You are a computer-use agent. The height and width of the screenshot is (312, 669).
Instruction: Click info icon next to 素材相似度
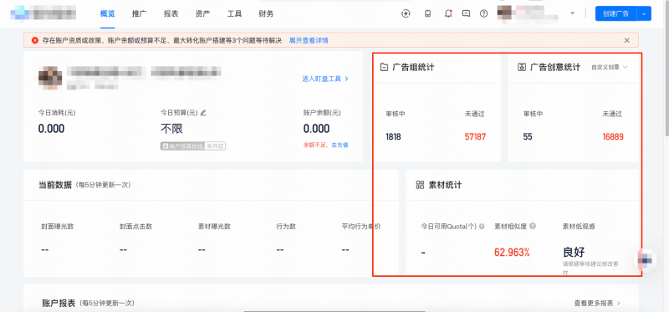pyautogui.click(x=533, y=226)
